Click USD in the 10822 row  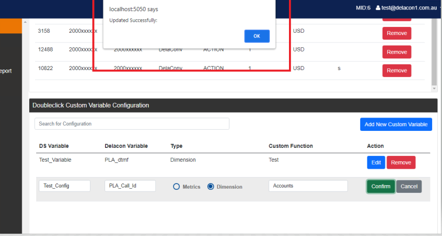298,68
